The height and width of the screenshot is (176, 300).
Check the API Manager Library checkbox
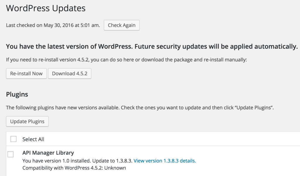coord(11,154)
